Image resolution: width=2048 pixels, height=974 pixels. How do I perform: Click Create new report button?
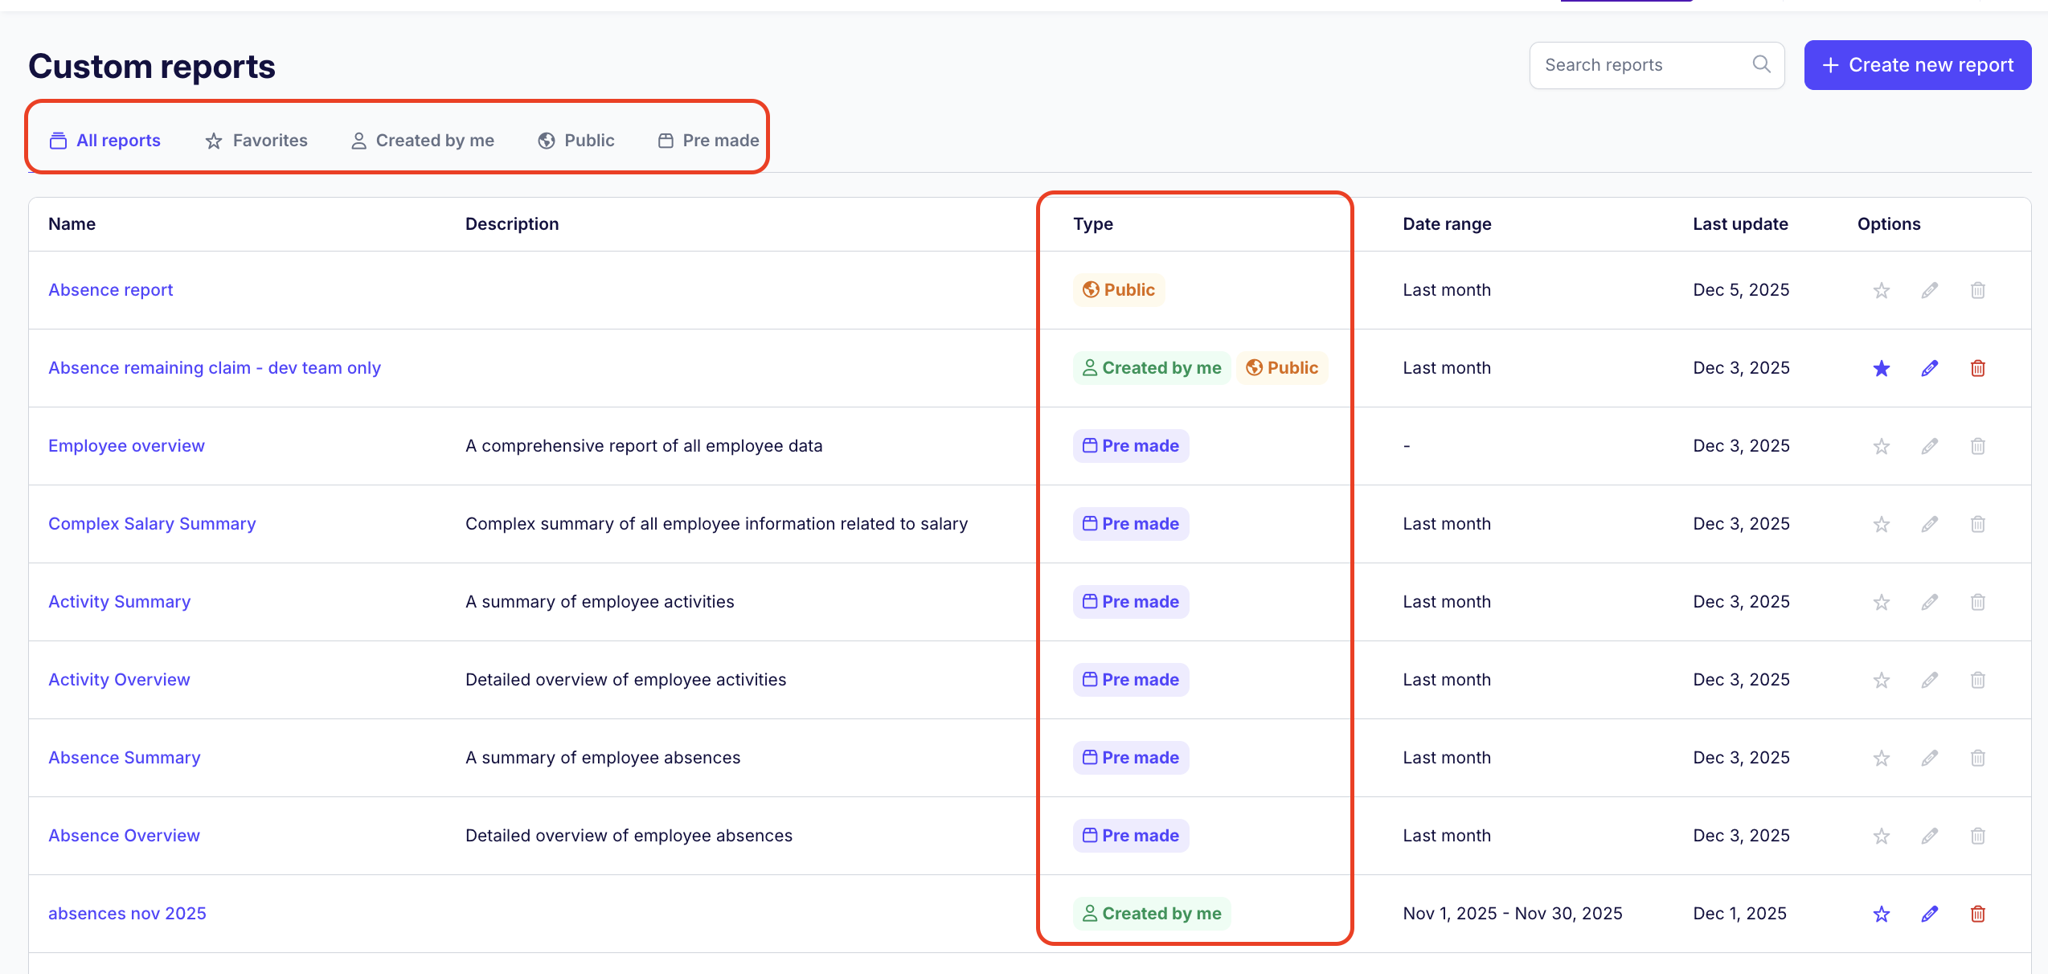[x=1917, y=65]
